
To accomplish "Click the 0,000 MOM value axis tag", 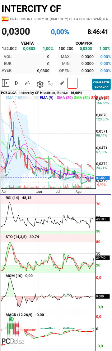I will (x=103, y=296).
